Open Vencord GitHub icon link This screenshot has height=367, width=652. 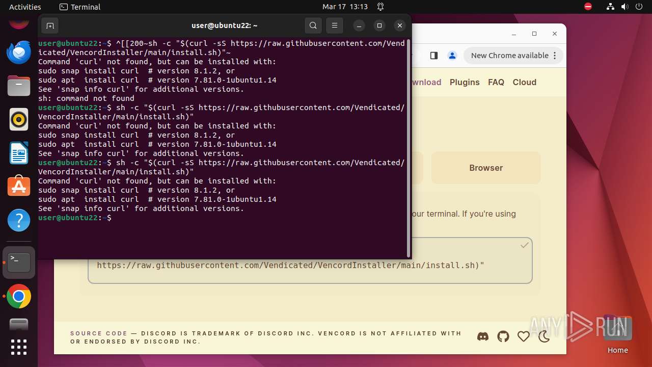(503, 336)
